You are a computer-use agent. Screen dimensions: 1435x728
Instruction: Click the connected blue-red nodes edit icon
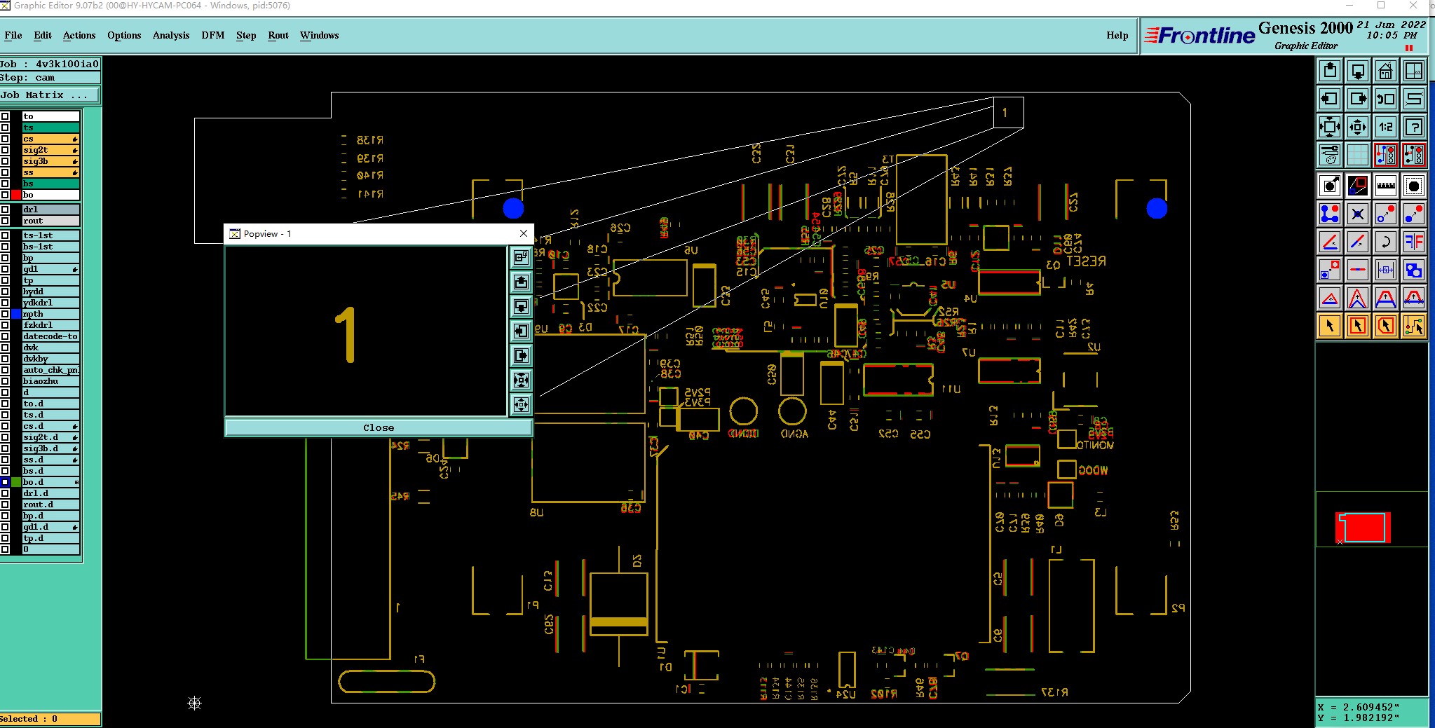click(x=1330, y=214)
